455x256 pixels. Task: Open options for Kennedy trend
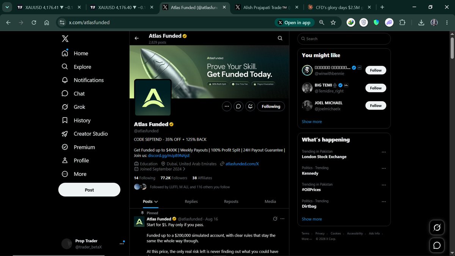(x=384, y=168)
